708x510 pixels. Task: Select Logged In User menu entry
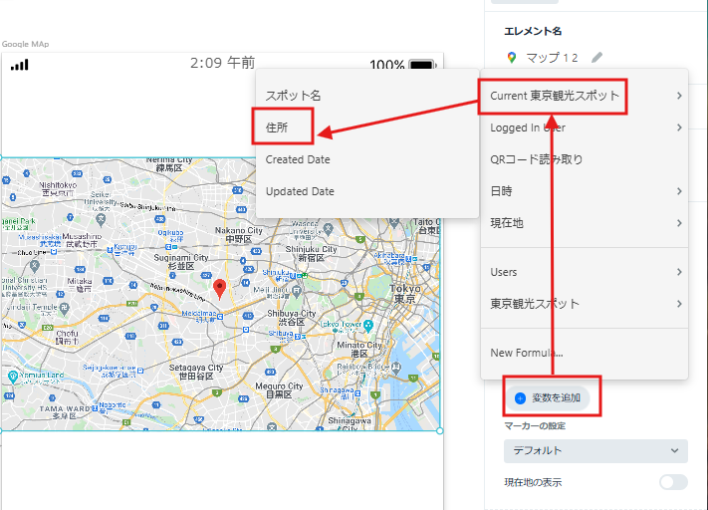coord(585,127)
